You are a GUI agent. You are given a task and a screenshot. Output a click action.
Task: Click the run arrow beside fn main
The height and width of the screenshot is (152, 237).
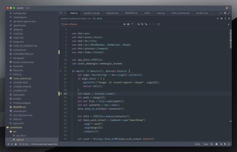[x=61, y=71]
